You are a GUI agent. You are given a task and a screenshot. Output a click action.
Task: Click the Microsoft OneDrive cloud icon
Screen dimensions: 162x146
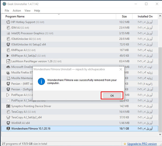(x=8, y=67)
